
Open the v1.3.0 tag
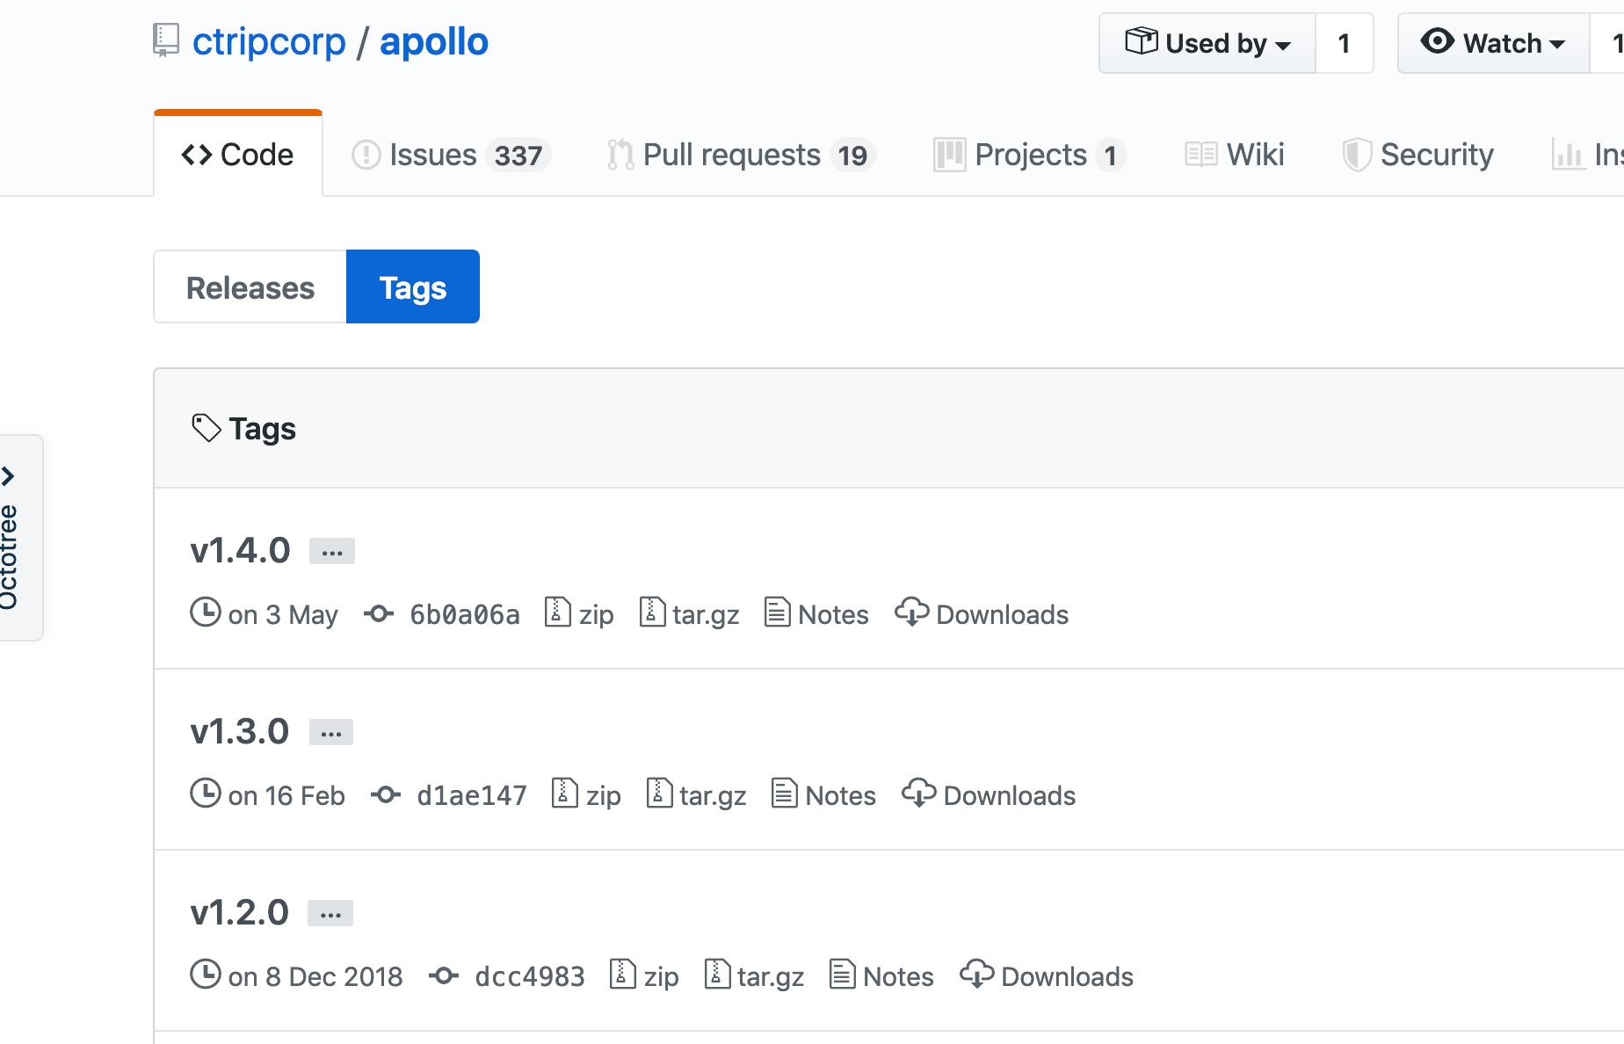240,731
